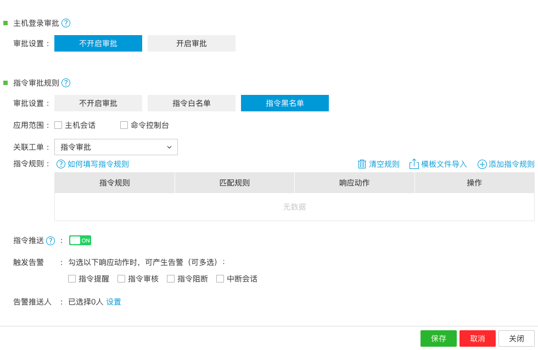Enable the 命令控制台 checkbox
The width and height of the screenshot is (538, 350).
point(124,125)
